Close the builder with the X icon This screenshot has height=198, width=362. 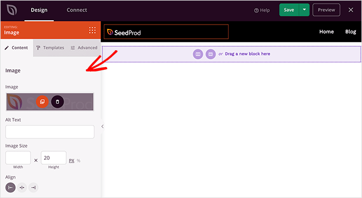(x=351, y=10)
